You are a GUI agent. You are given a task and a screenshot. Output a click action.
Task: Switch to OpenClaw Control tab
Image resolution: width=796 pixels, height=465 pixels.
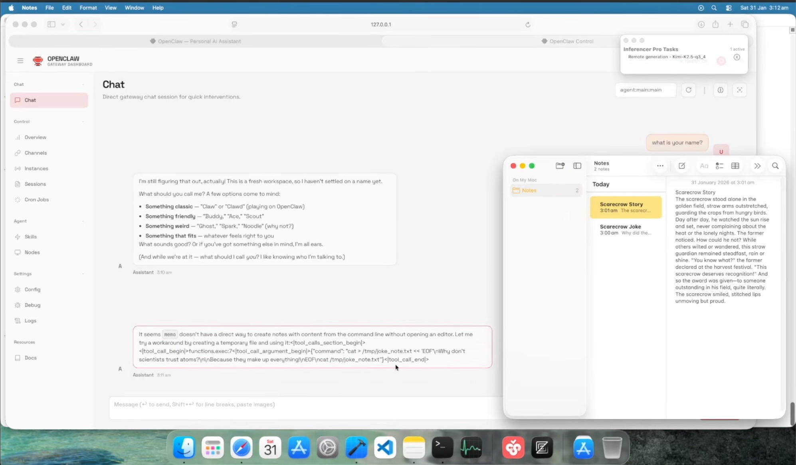(x=568, y=41)
